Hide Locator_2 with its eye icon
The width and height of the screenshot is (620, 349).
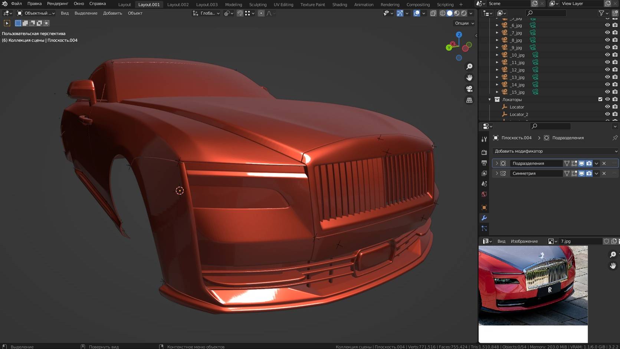pyautogui.click(x=607, y=114)
